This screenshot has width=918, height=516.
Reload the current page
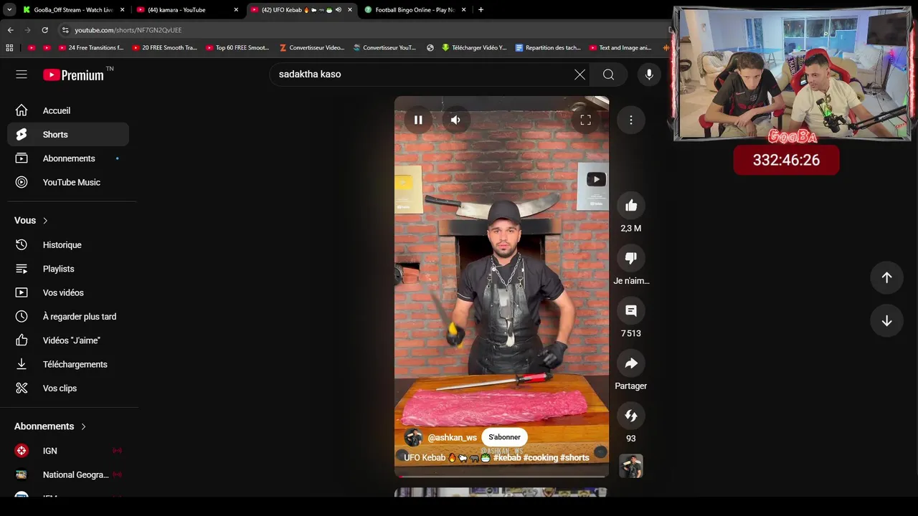tap(44, 30)
